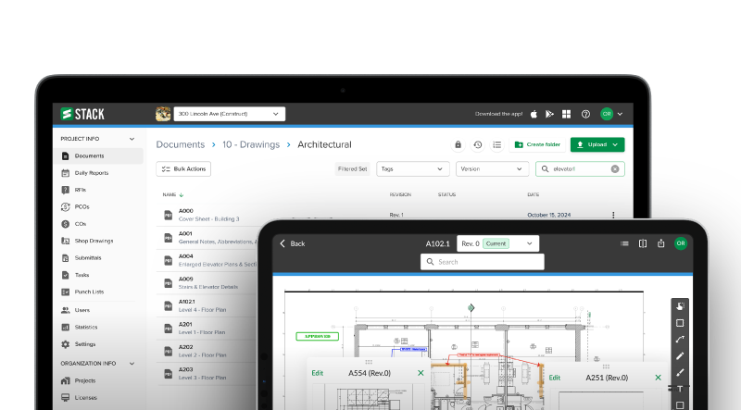Click the OR user avatar in laptop header
741x410 pixels.
[x=607, y=114]
